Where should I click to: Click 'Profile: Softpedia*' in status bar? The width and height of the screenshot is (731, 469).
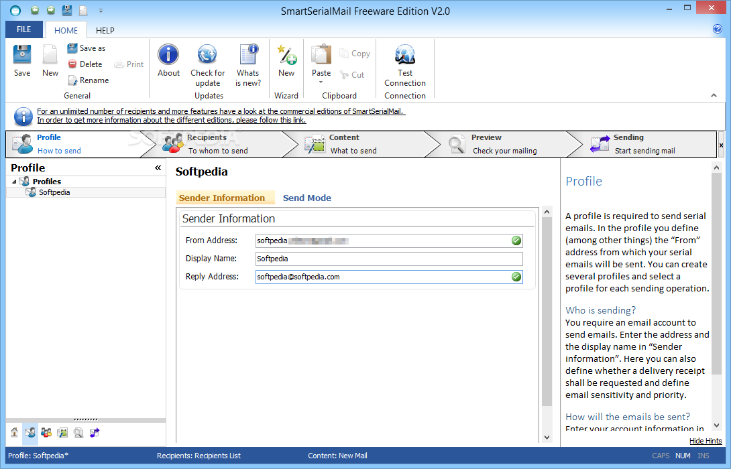click(x=38, y=456)
